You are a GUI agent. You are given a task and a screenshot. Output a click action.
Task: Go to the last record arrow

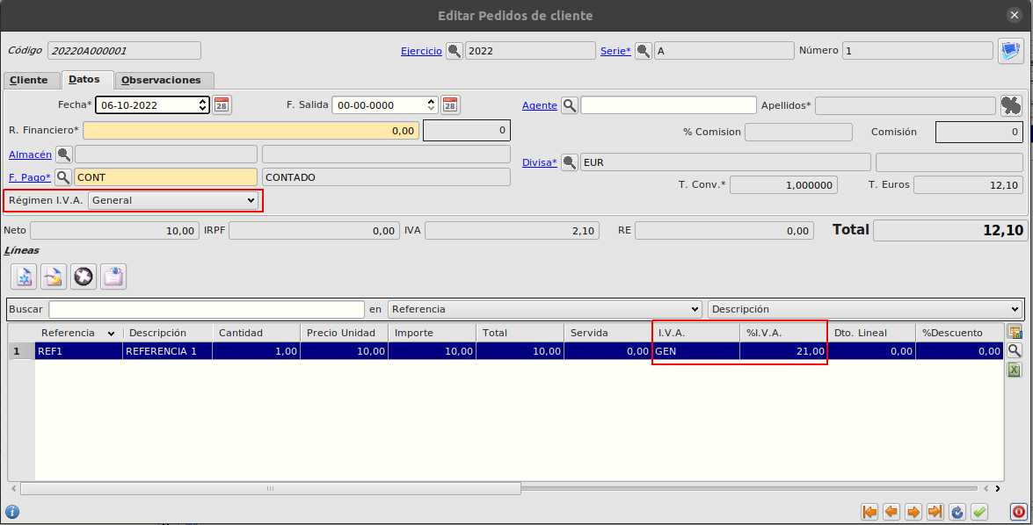[935, 512]
